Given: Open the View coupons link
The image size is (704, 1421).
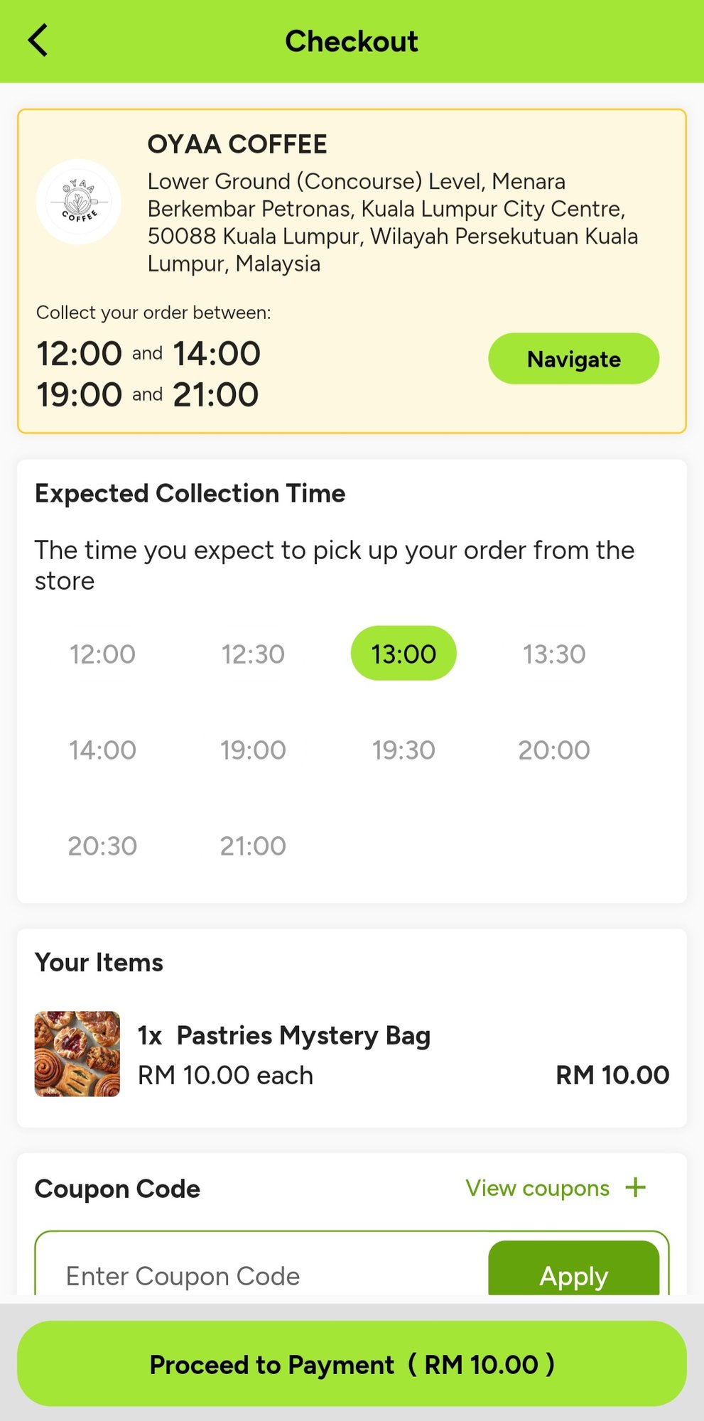Looking at the screenshot, I should 537,1188.
